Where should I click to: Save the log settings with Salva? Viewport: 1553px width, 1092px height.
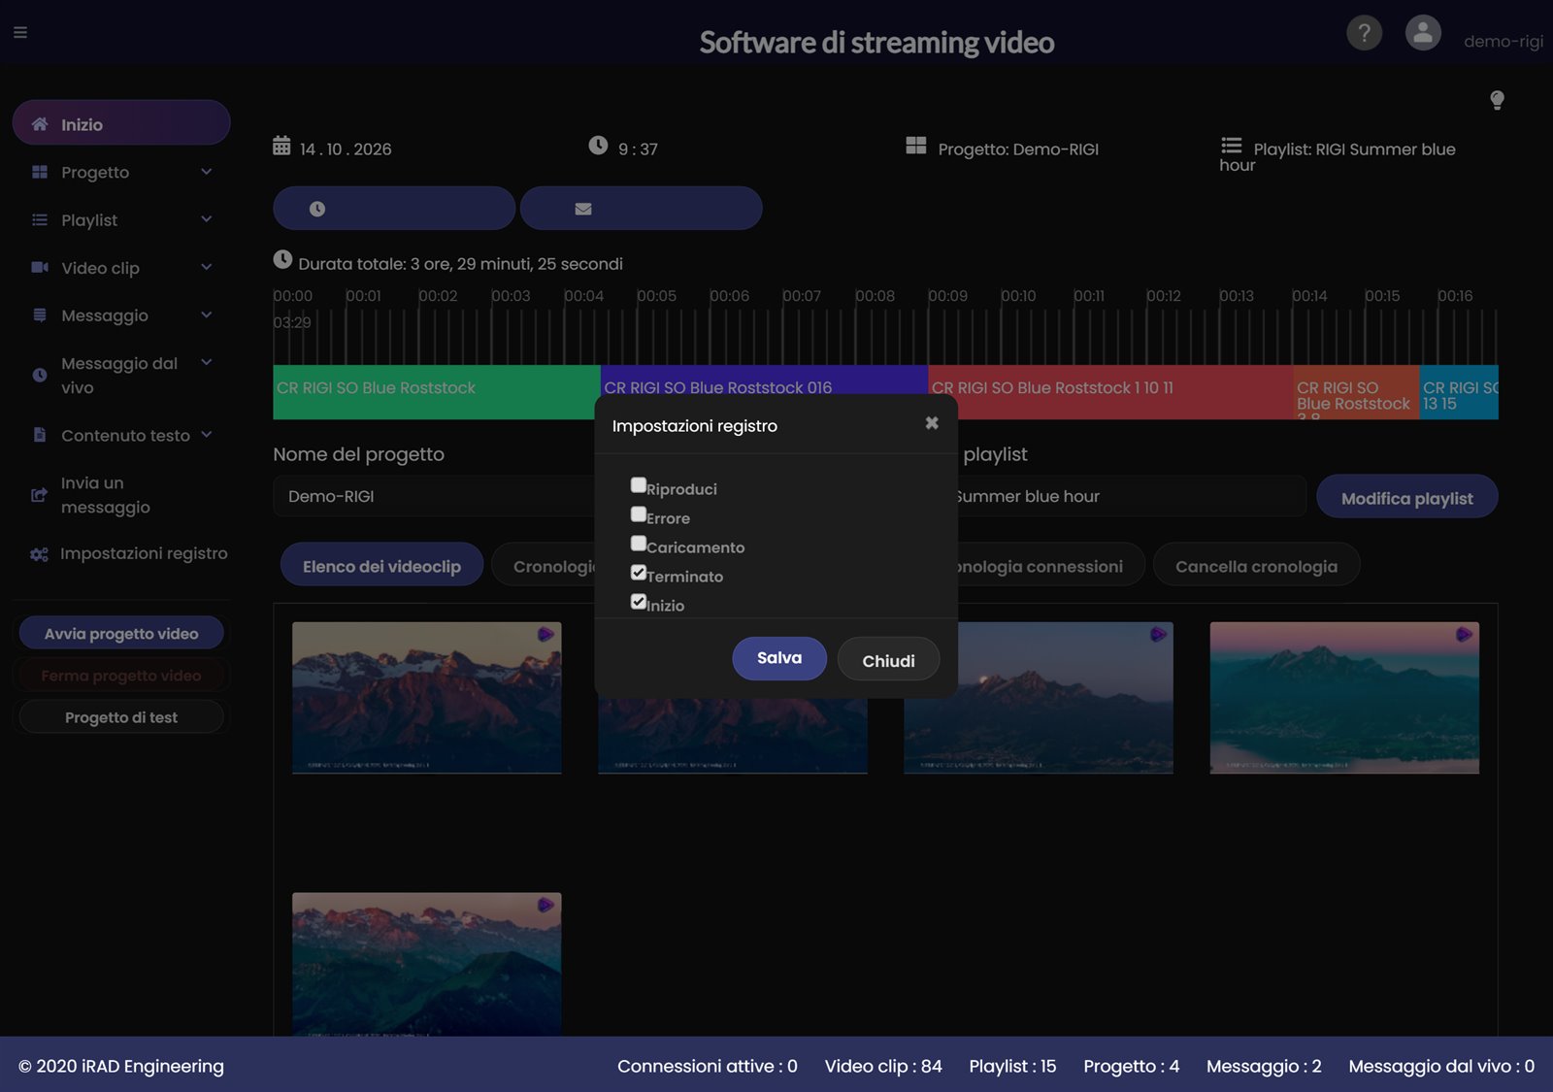pos(779,658)
